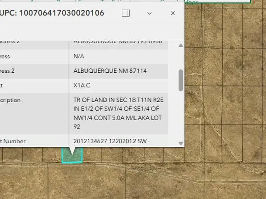Click the popup scrollbar up arrow

[181, 46]
